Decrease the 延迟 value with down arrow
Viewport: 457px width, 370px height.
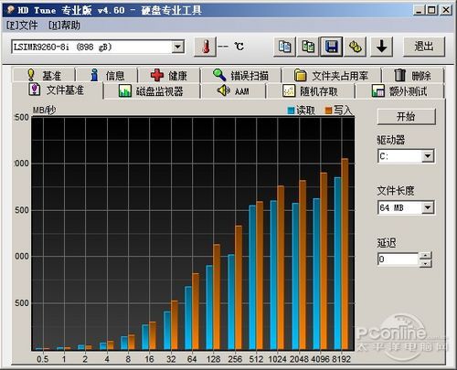point(426,263)
